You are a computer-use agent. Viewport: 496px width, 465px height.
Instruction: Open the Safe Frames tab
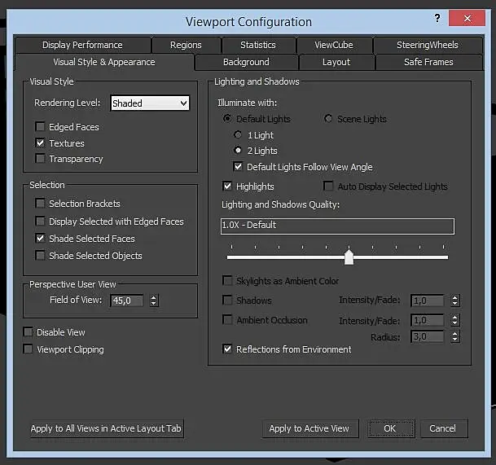pos(428,62)
